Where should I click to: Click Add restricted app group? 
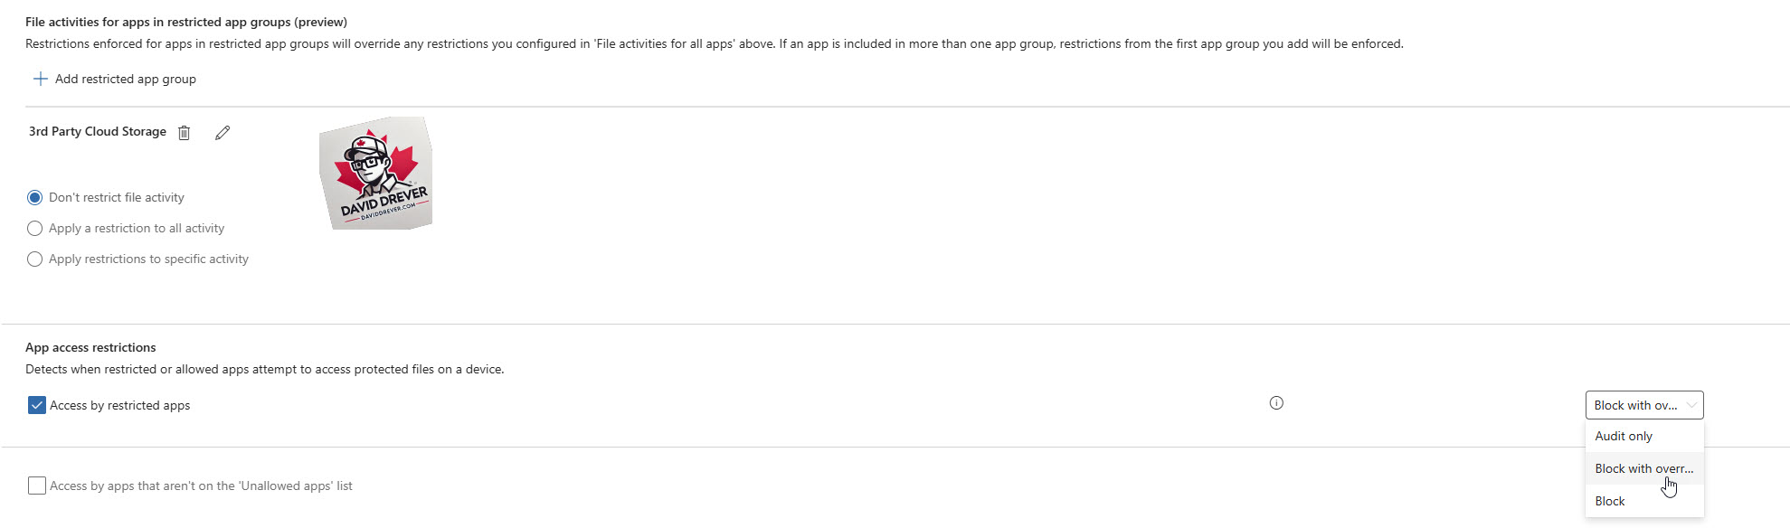[126, 79]
